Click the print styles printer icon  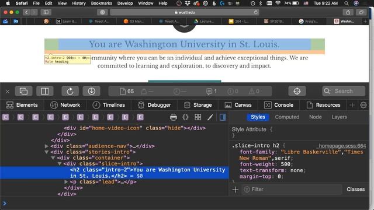pos(174,117)
